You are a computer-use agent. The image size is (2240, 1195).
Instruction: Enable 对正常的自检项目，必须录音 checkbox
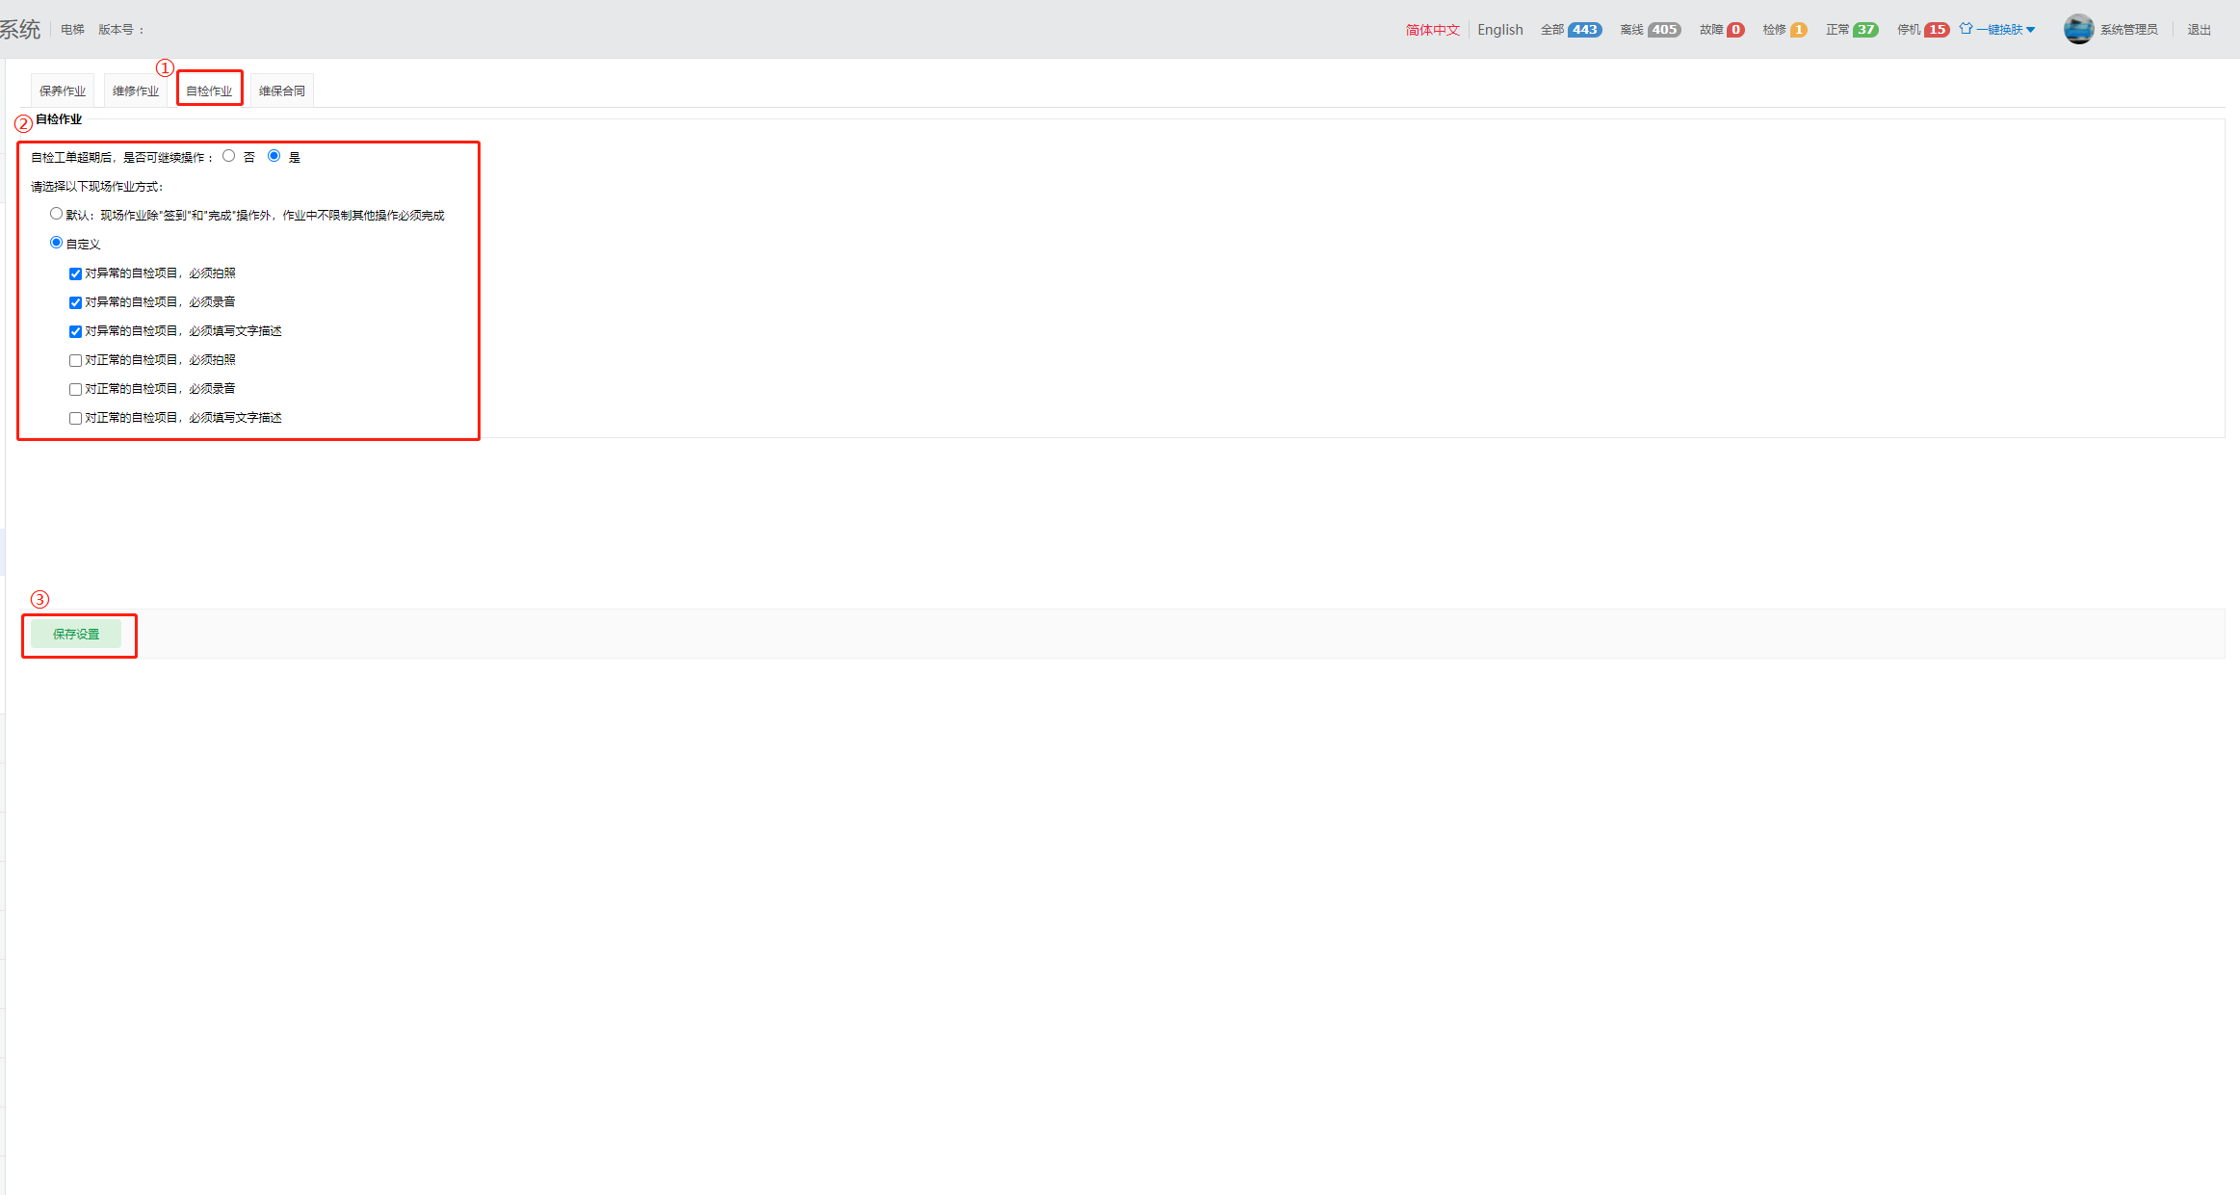pyautogui.click(x=75, y=389)
